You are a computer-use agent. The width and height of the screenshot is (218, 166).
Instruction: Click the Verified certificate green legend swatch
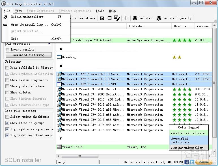(x=189, y=133)
